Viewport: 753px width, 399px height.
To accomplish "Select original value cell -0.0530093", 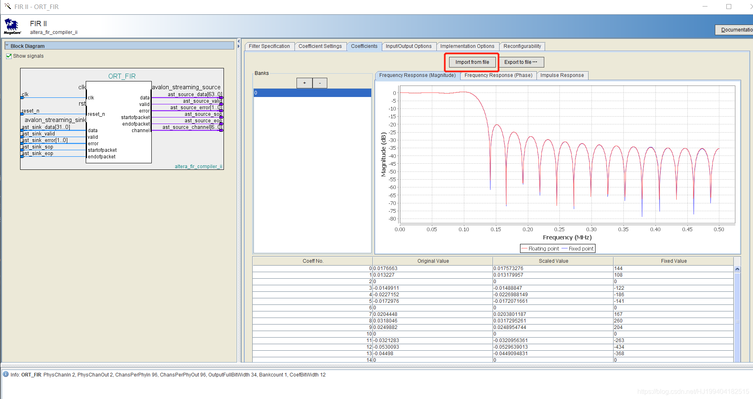I will pos(433,347).
